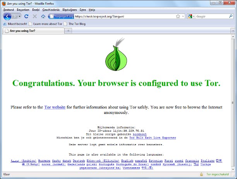Open the Bladwijzers menu
The image size is (237, 179).
pos(70,10)
